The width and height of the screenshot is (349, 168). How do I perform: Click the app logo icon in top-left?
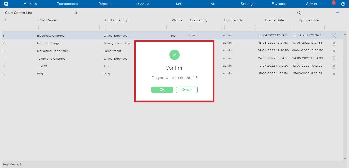pyautogui.click(x=6, y=4)
